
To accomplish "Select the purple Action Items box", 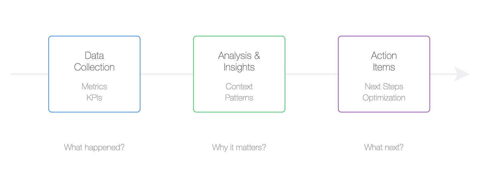I will coord(384,74).
